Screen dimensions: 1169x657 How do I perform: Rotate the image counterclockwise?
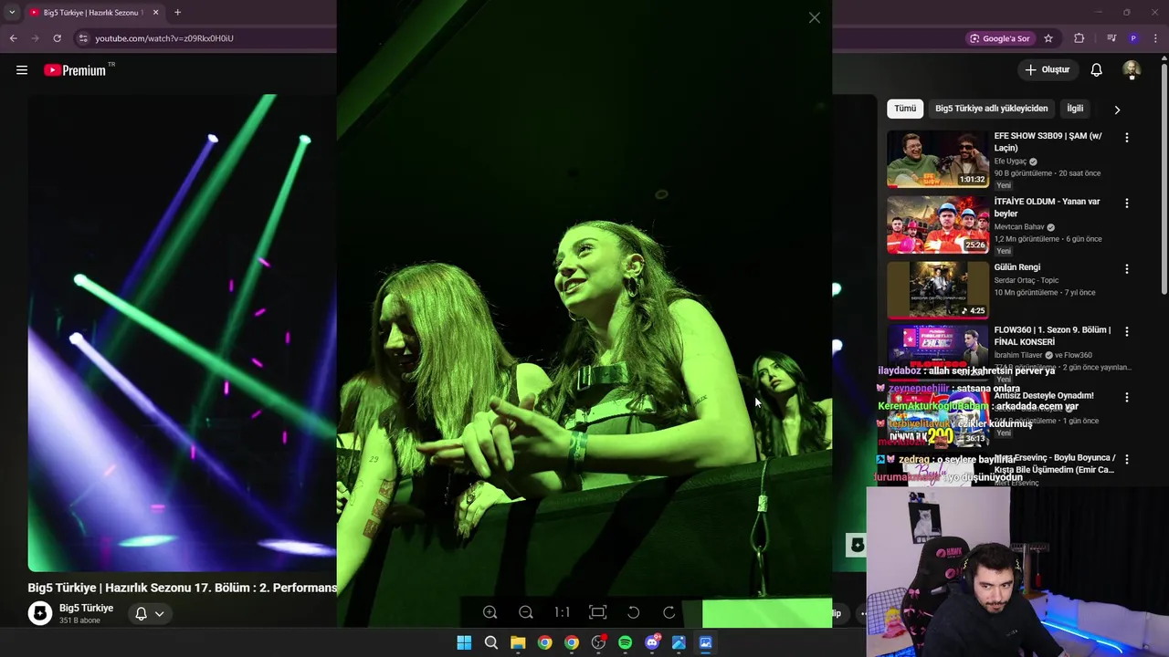633,613
